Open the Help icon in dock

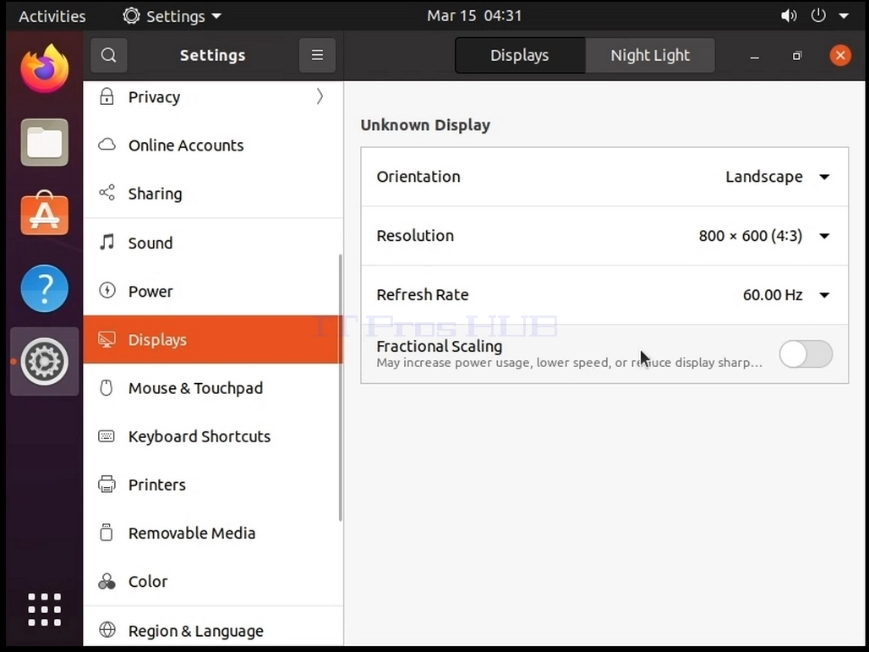coord(44,288)
